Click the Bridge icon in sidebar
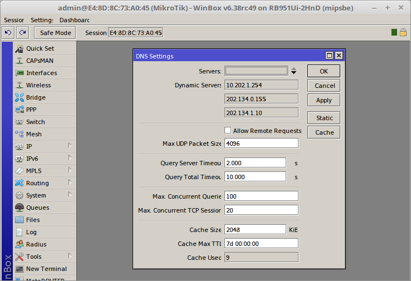 [x=19, y=97]
